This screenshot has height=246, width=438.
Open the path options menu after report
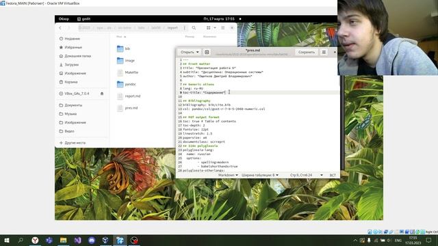tap(184, 28)
